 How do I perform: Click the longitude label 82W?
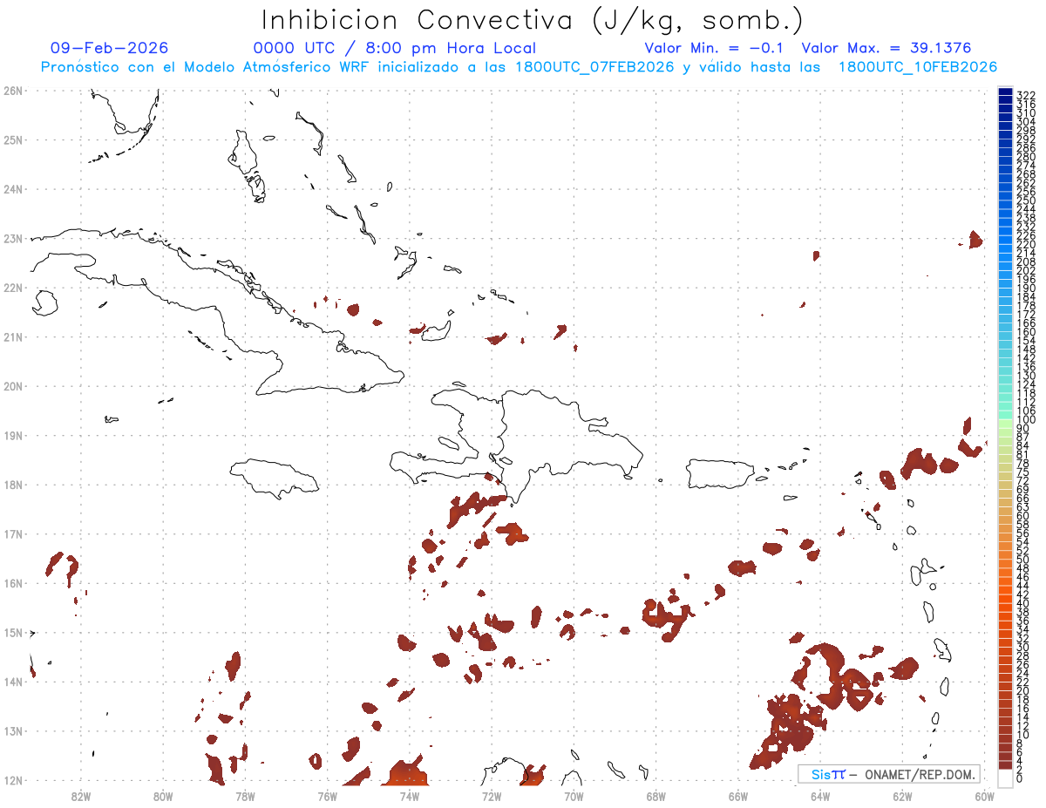(x=80, y=795)
